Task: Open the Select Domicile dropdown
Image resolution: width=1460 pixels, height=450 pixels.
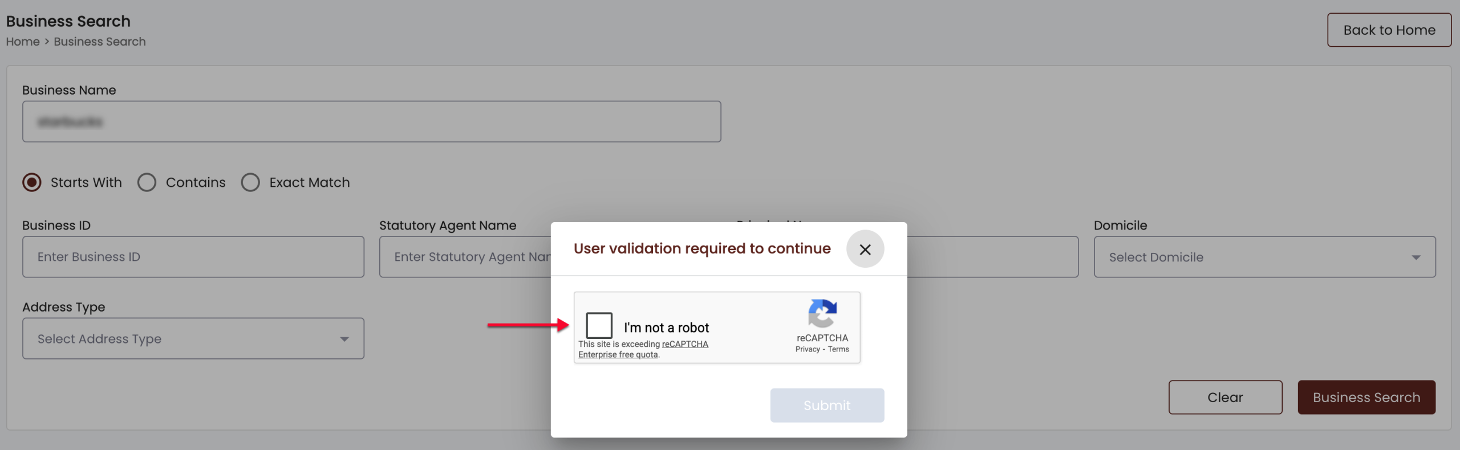Action: 1264,257
